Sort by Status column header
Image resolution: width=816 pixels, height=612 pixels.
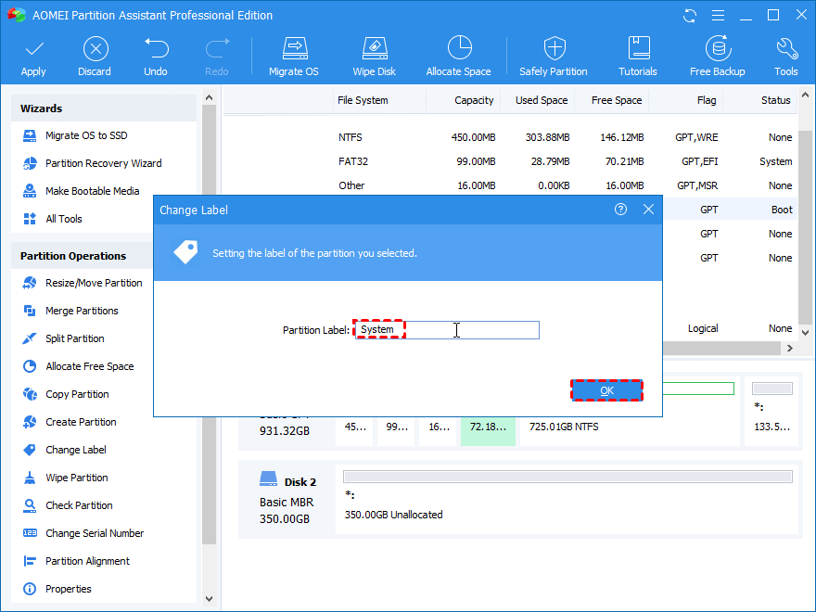775,100
